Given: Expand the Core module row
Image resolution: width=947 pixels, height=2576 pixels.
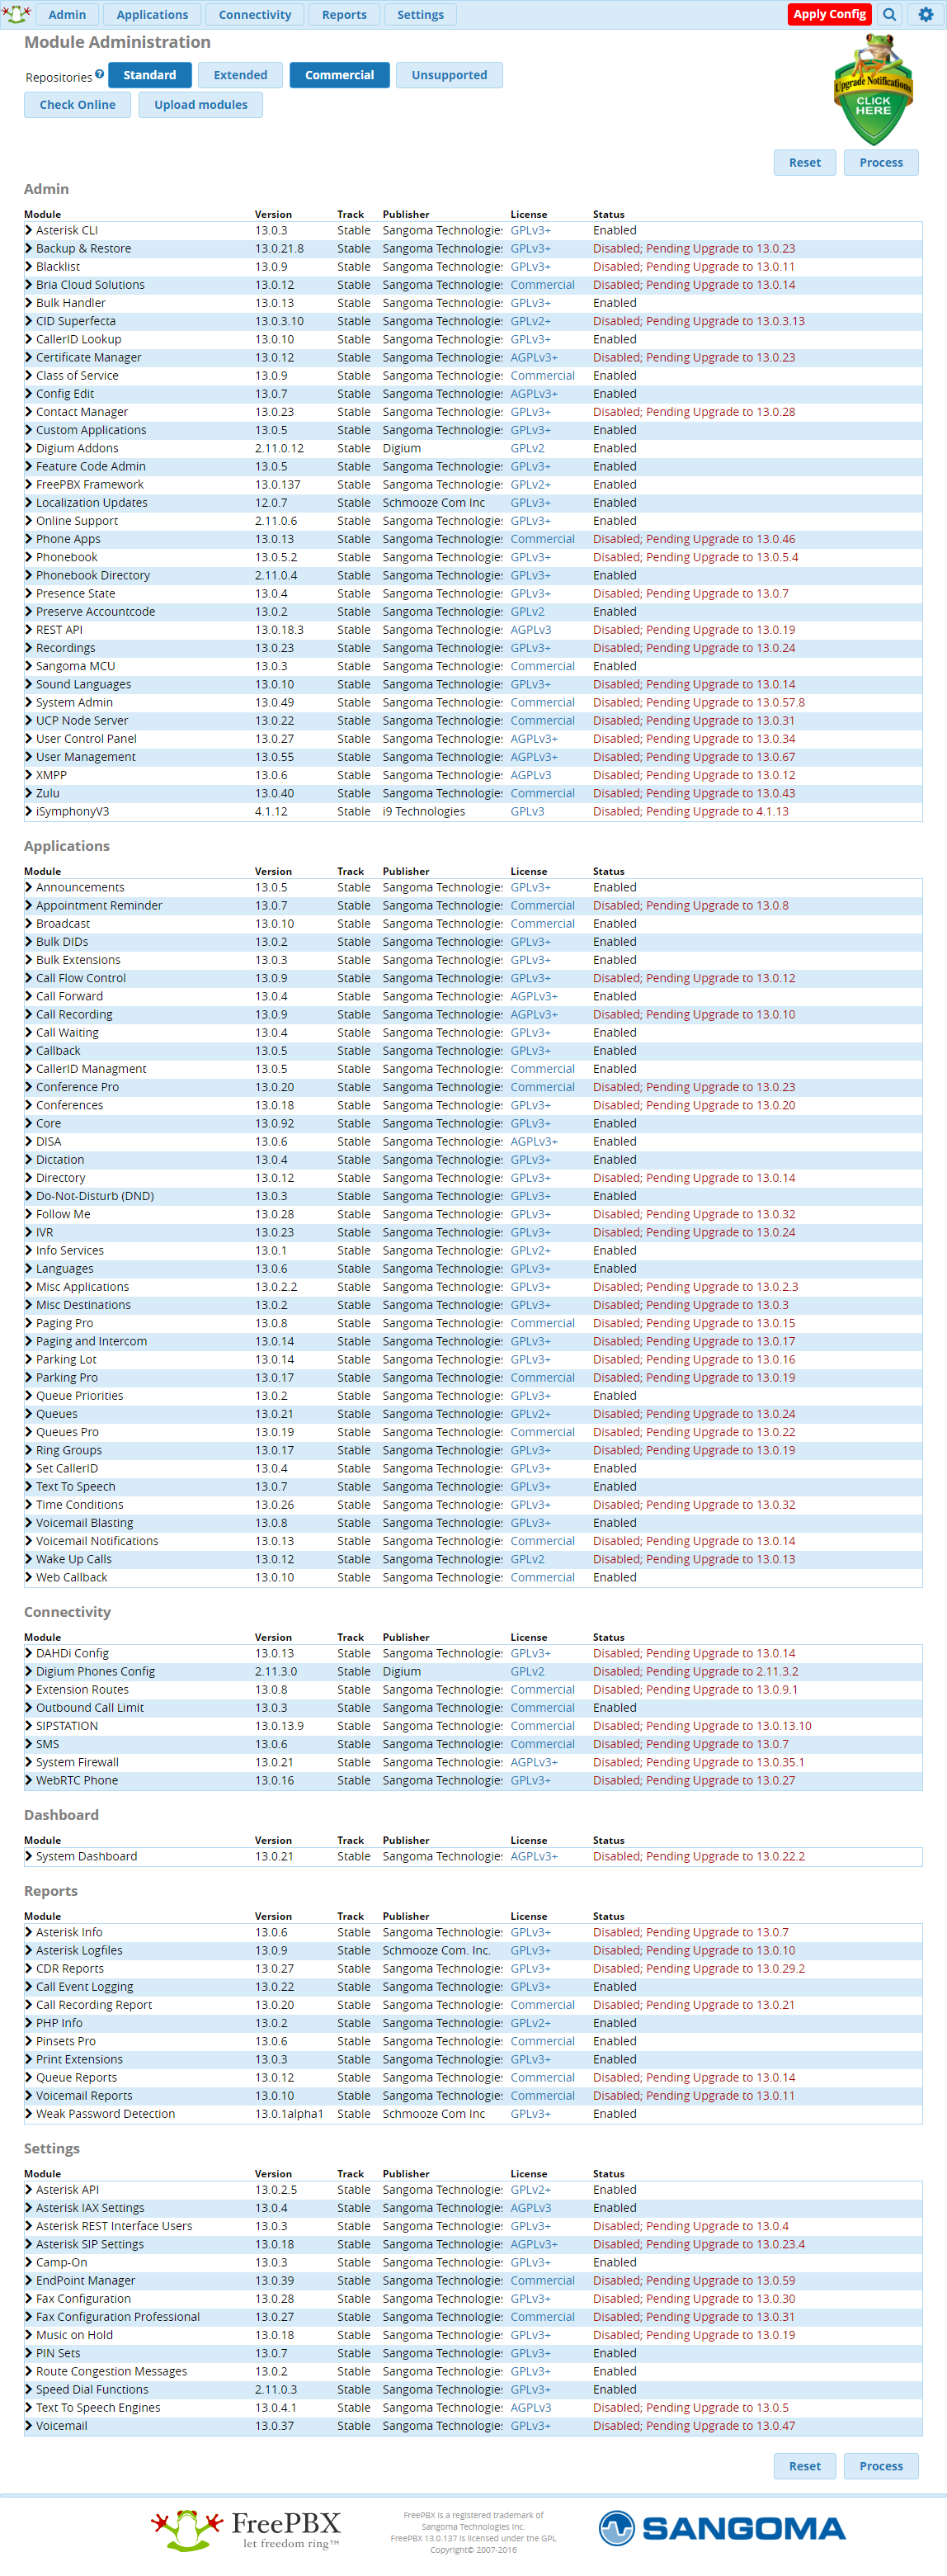Looking at the screenshot, I should tap(473, 1124).
